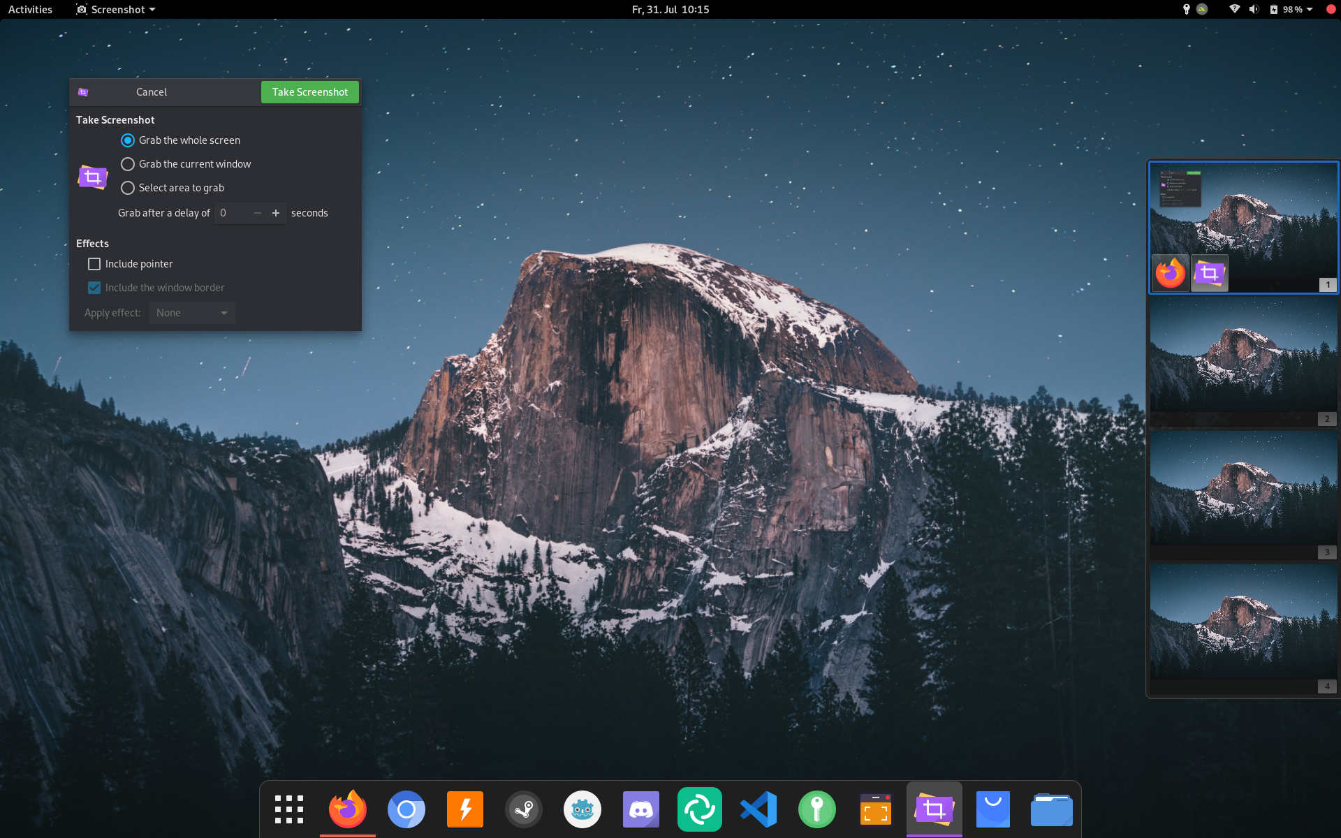
Task: Open Discord from the dock
Action: pyautogui.click(x=641, y=809)
